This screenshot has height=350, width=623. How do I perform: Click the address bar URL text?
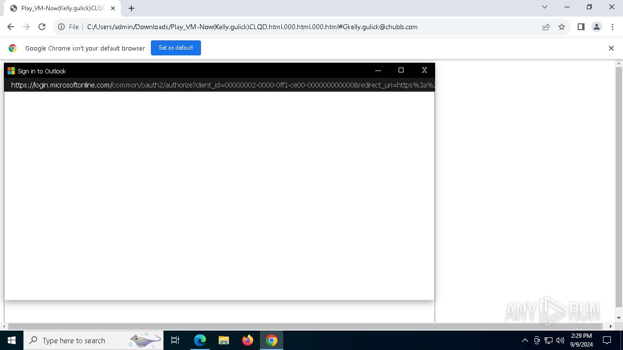click(252, 27)
